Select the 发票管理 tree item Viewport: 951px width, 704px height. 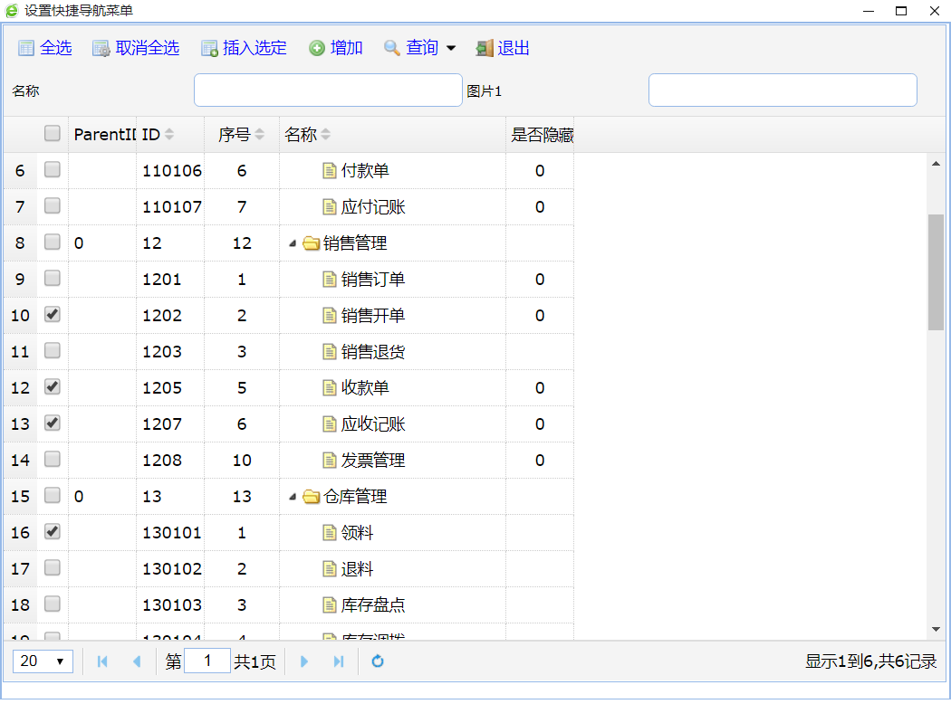pyautogui.click(x=372, y=461)
